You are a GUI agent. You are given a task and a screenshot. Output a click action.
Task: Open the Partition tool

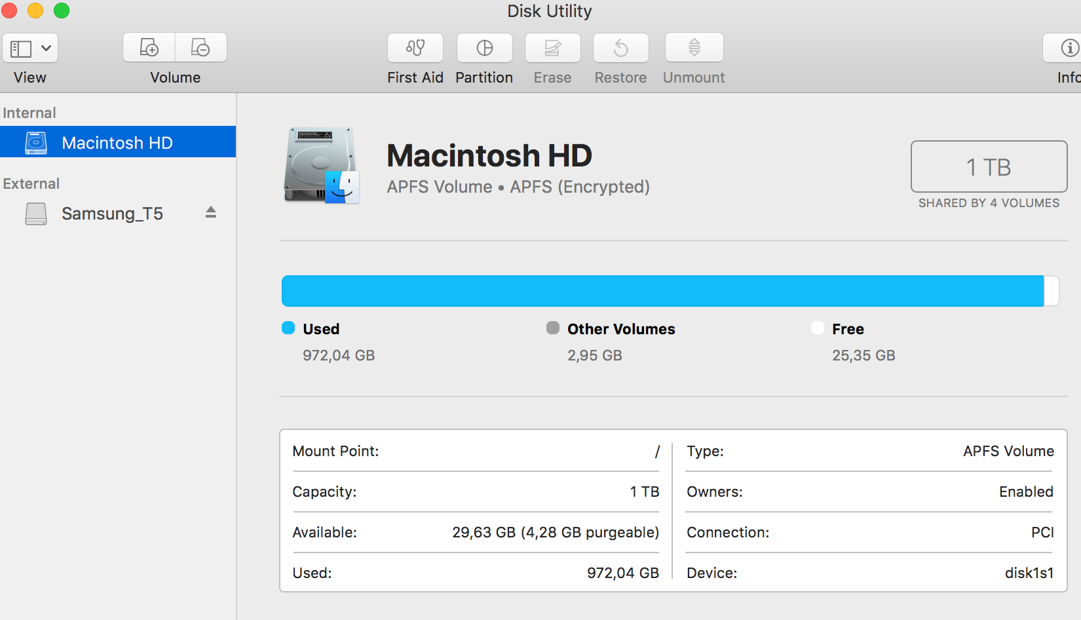pyautogui.click(x=485, y=48)
